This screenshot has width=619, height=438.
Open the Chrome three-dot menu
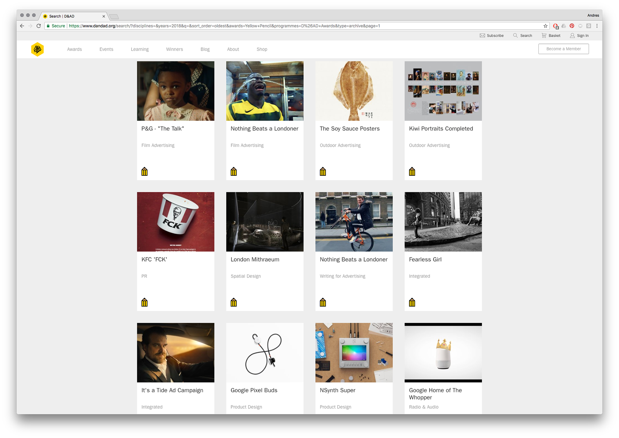[597, 26]
